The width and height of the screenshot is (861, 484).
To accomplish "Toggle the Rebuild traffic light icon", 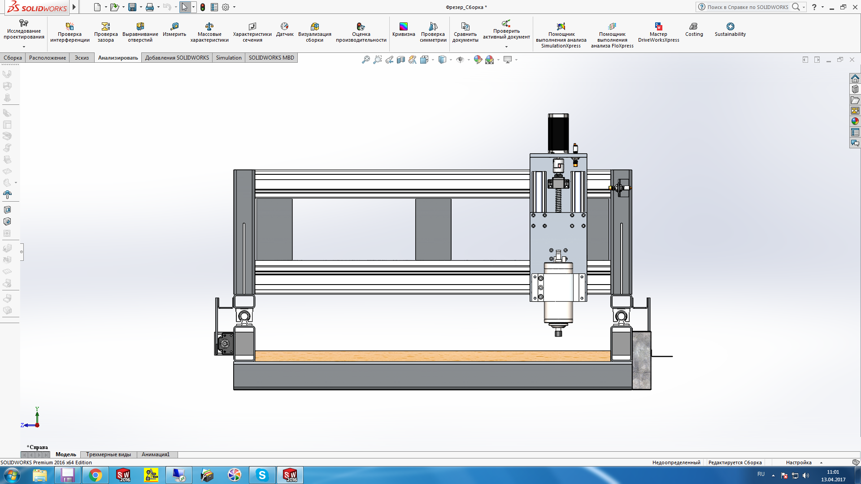I will pos(203,7).
